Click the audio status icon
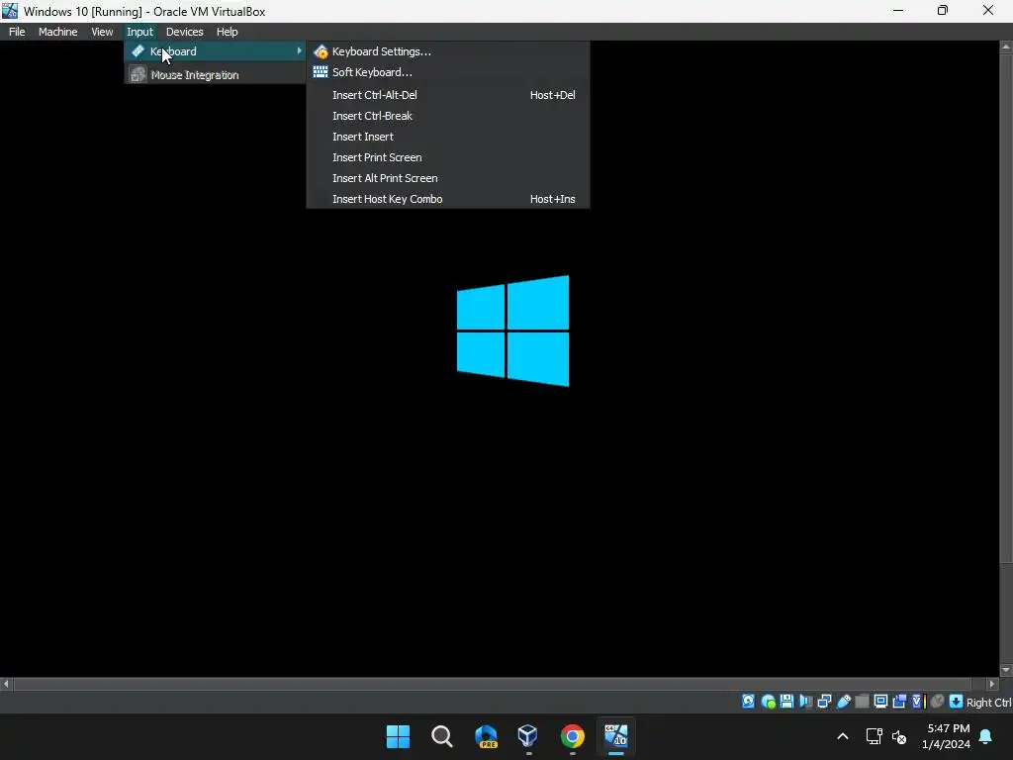This screenshot has width=1013, height=760. click(x=805, y=702)
